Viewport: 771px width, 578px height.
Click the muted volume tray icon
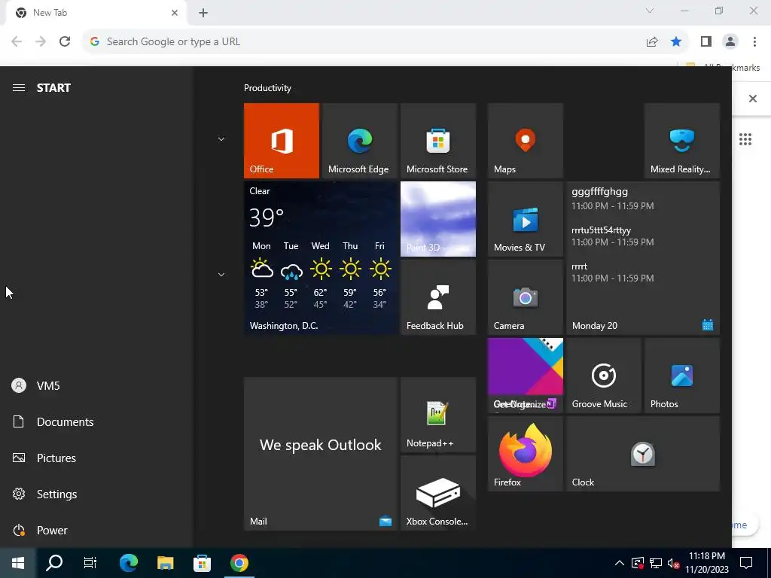674,563
